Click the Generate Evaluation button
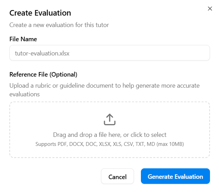Screen dimensions: 219x193 (175, 176)
